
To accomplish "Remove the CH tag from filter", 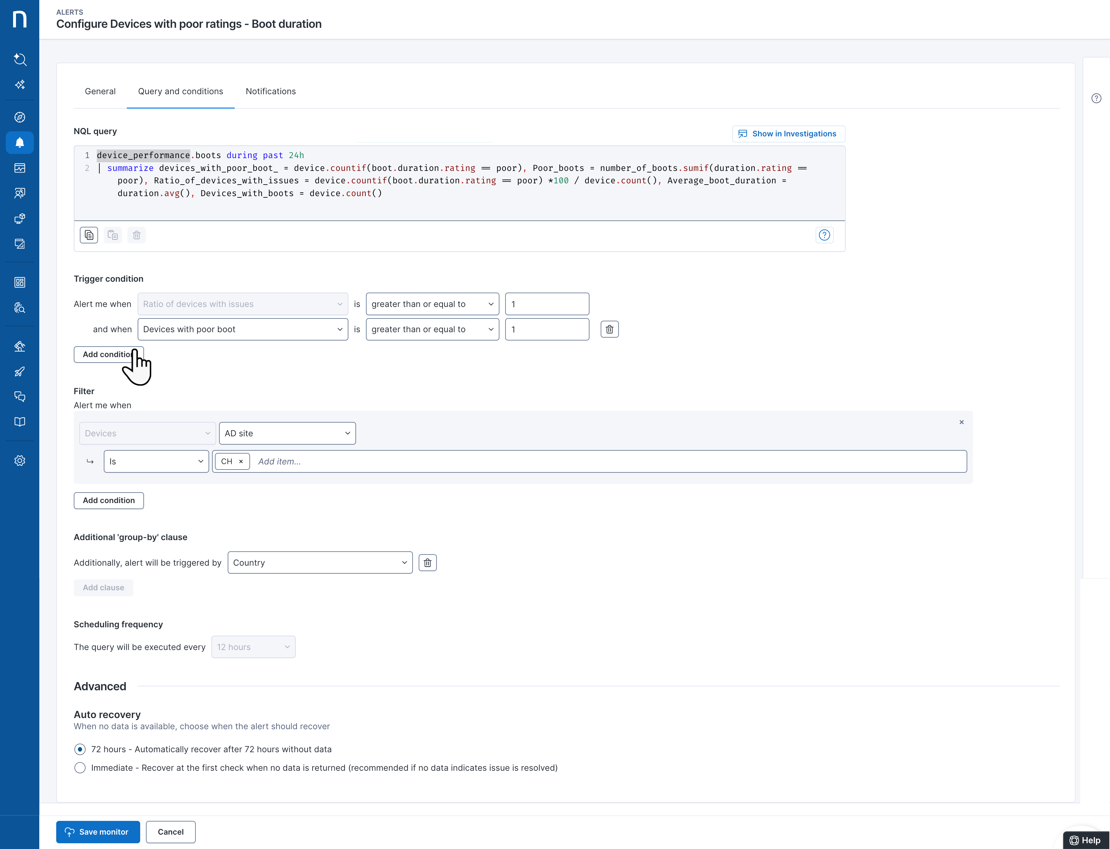I will [241, 461].
